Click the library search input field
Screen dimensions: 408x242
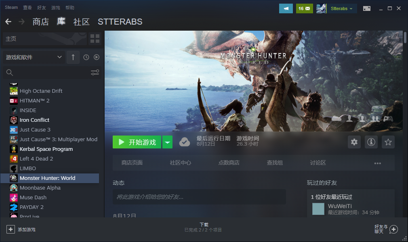(52, 73)
